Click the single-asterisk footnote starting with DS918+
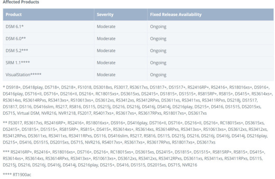This screenshot has width=275, height=179. click(138, 100)
